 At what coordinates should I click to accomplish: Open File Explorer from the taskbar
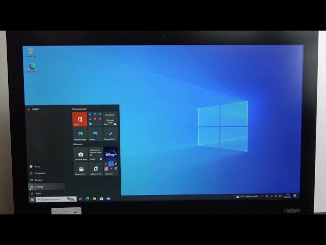[94, 199]
